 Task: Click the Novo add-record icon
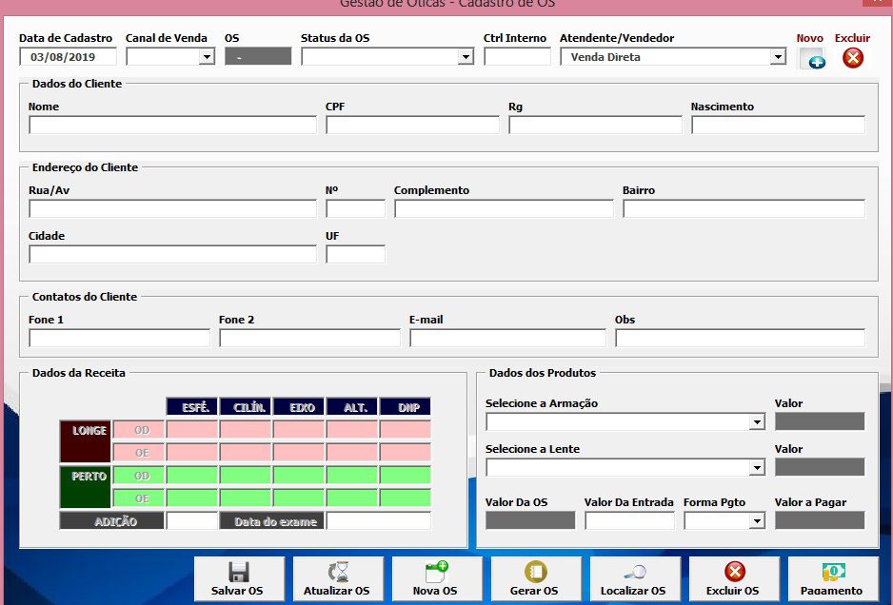point(811,58)
